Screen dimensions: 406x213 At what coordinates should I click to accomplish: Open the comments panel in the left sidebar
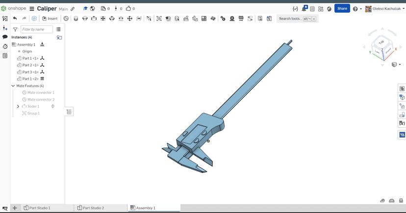coord(5,37)
